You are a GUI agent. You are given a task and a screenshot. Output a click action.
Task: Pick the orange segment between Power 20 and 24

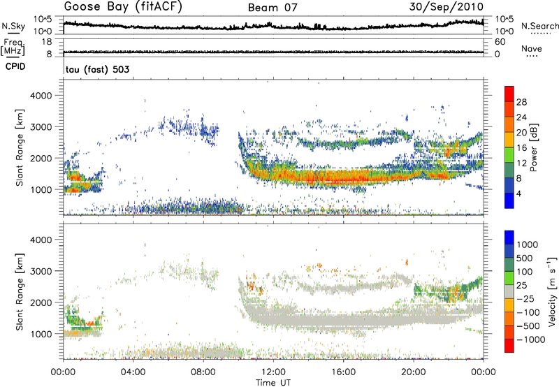[x=509, y=124]
